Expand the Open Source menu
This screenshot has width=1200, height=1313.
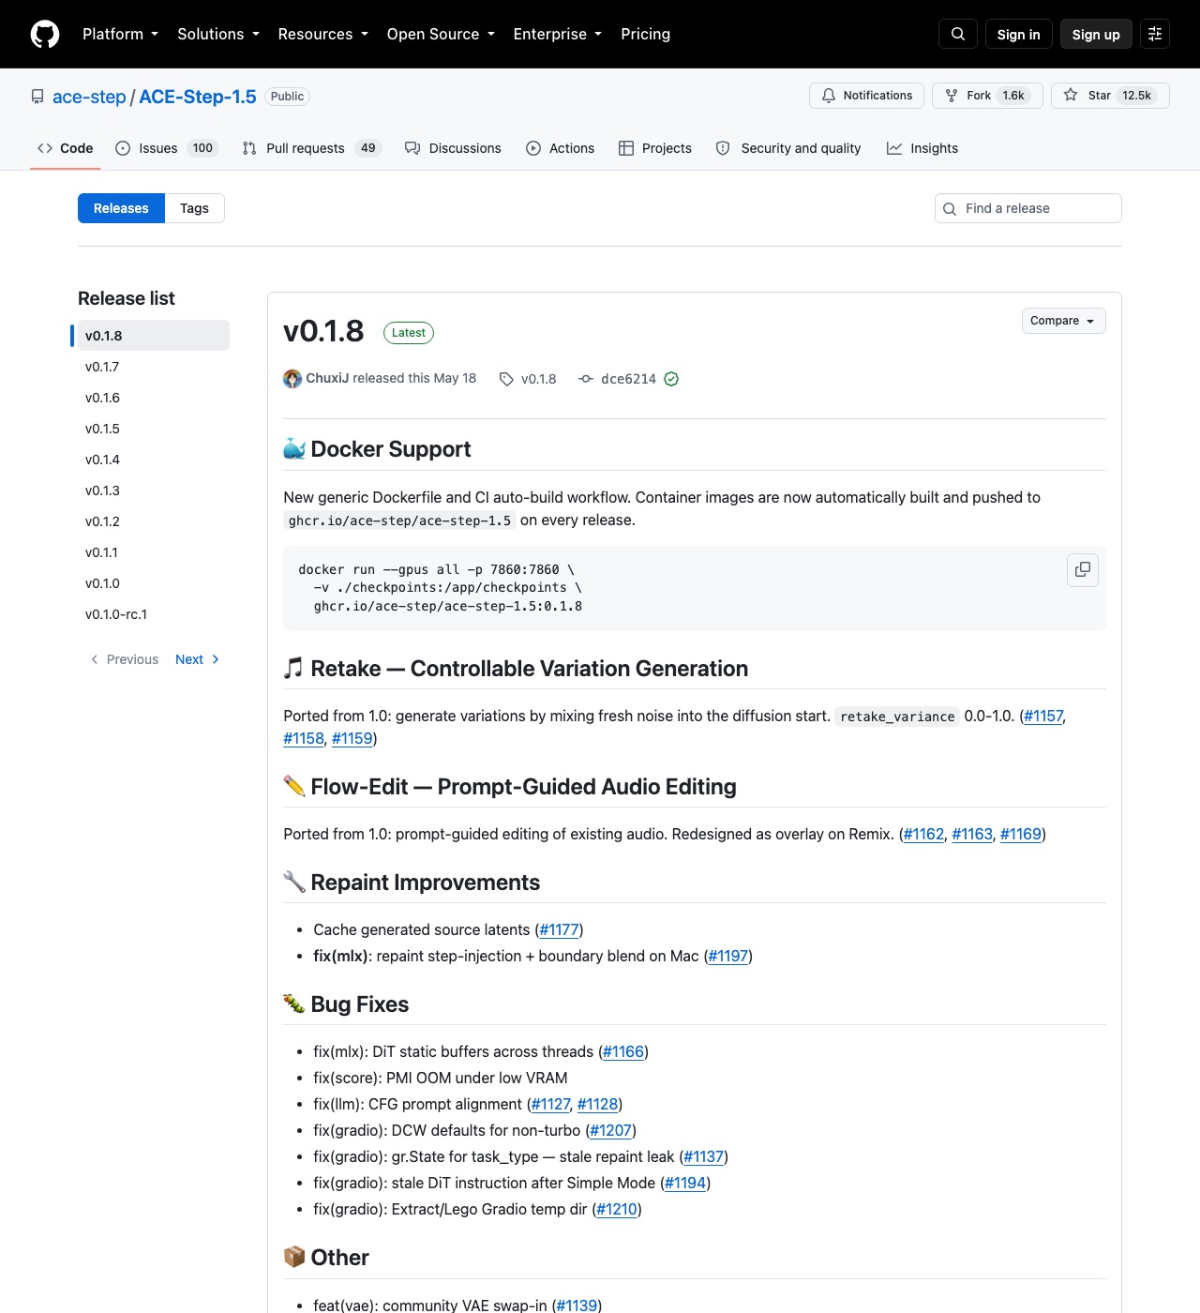coord(440,34)
